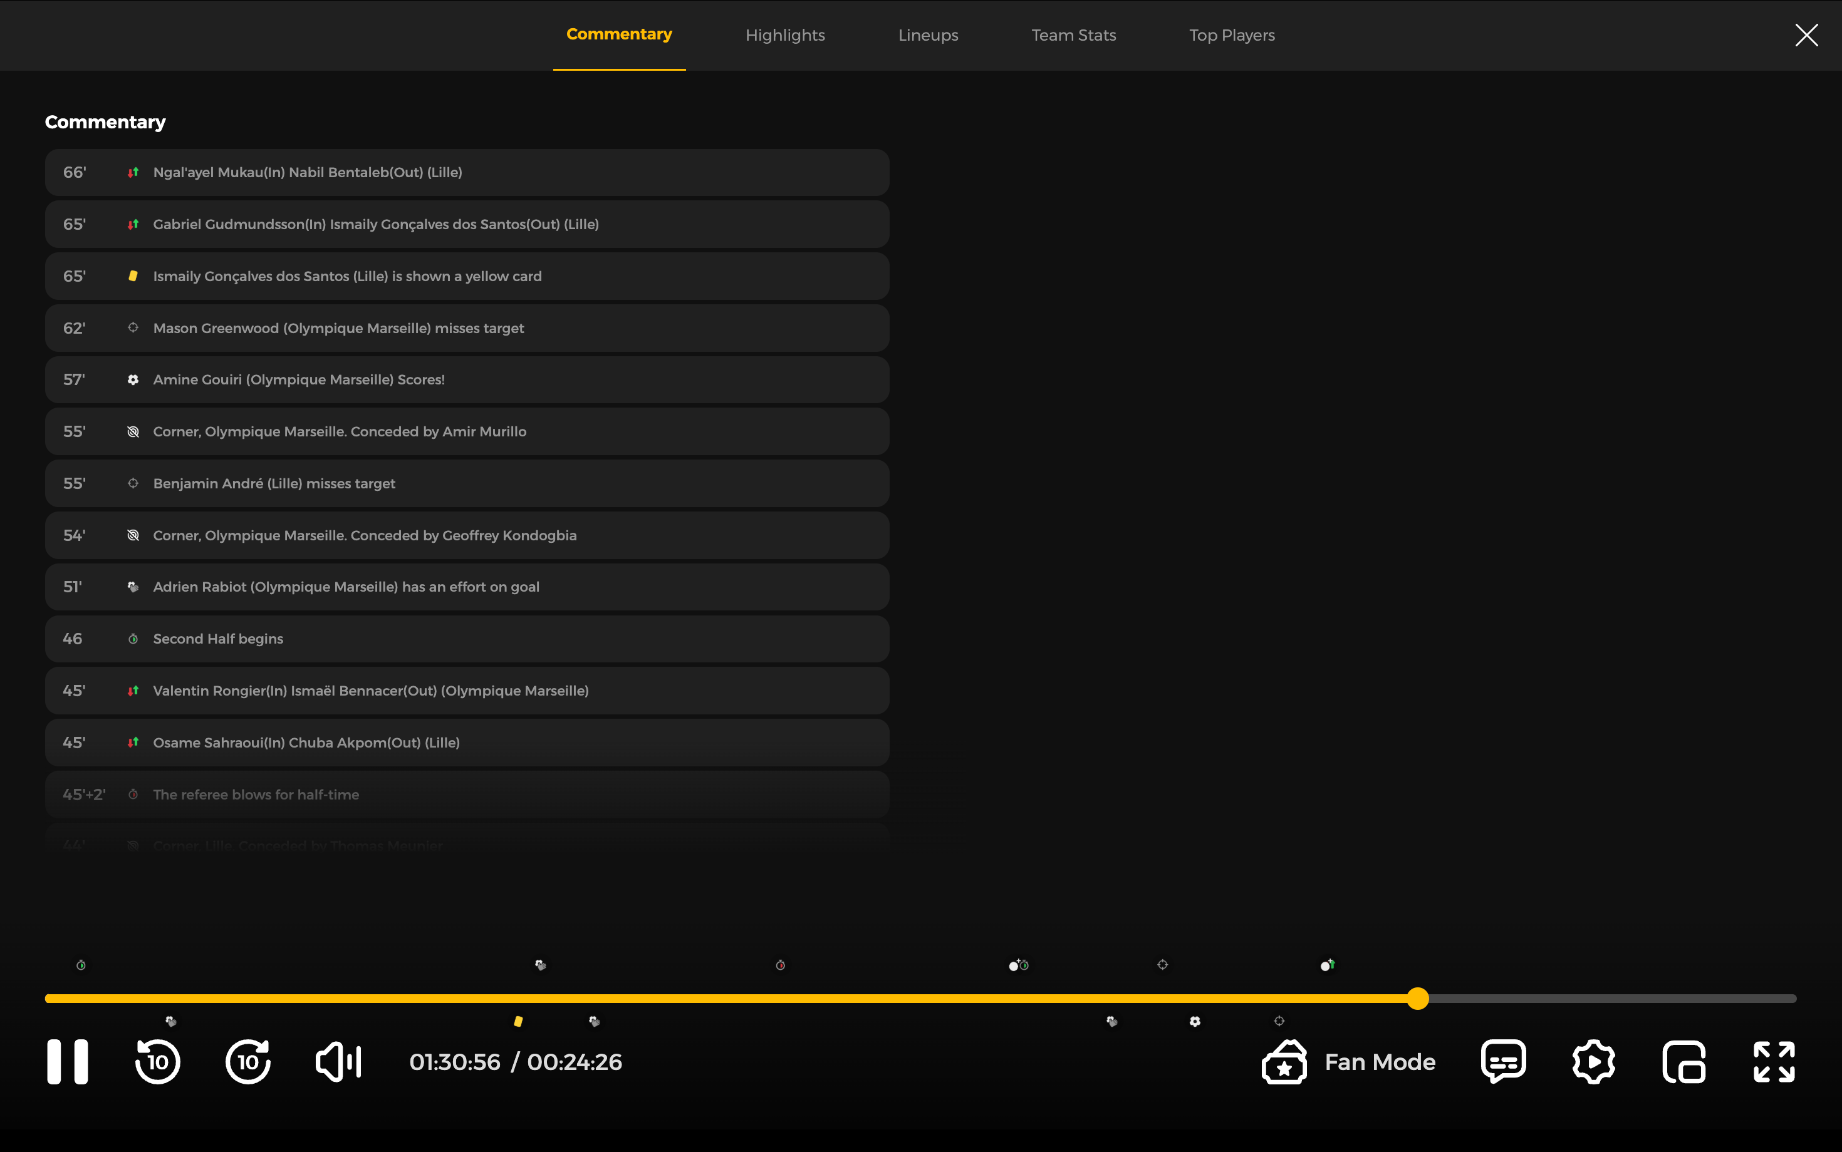
Task: Click the 57' minute label
Action: 74,379
